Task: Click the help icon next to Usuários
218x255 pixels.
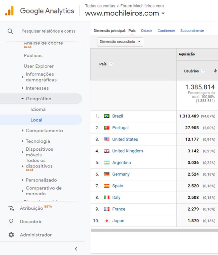Action: point(203,71)
